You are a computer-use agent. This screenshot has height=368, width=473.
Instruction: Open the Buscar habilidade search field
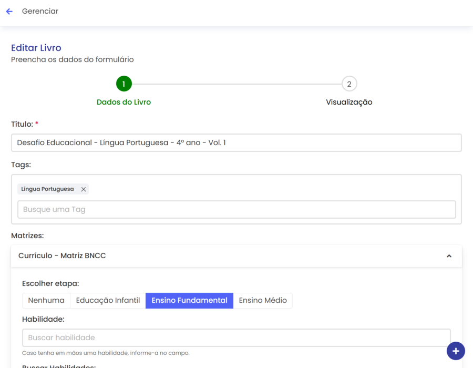[236, 338]
